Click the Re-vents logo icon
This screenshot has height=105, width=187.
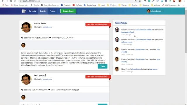click(24, 11)
